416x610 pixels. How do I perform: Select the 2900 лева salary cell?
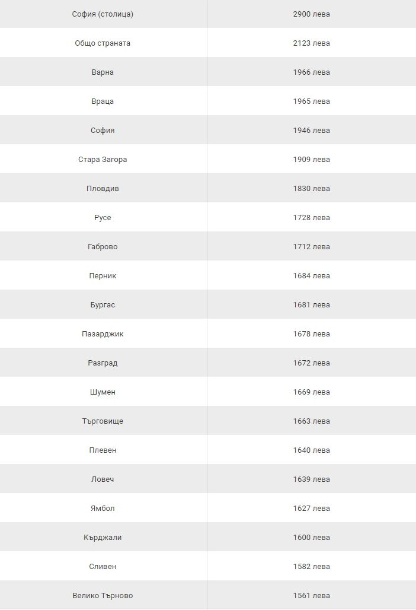click(312, 14)
